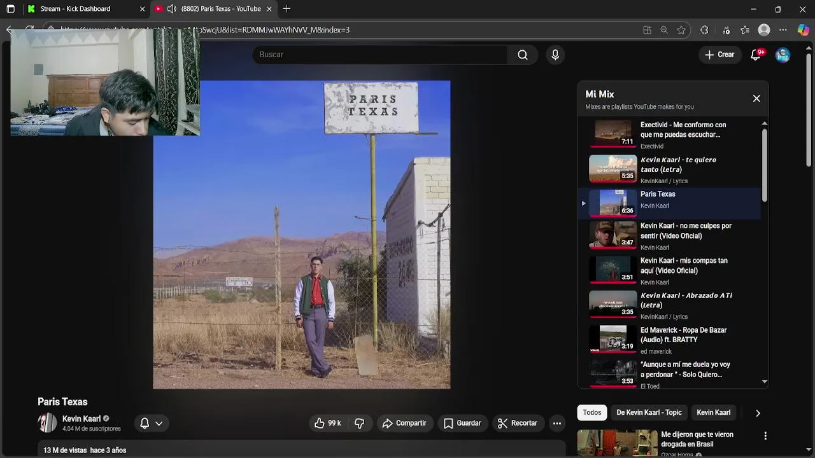Play Kevin Kaarl - mis compas tan aquí
This screenshot has height=458, width=815.
(x=669, y=271)
